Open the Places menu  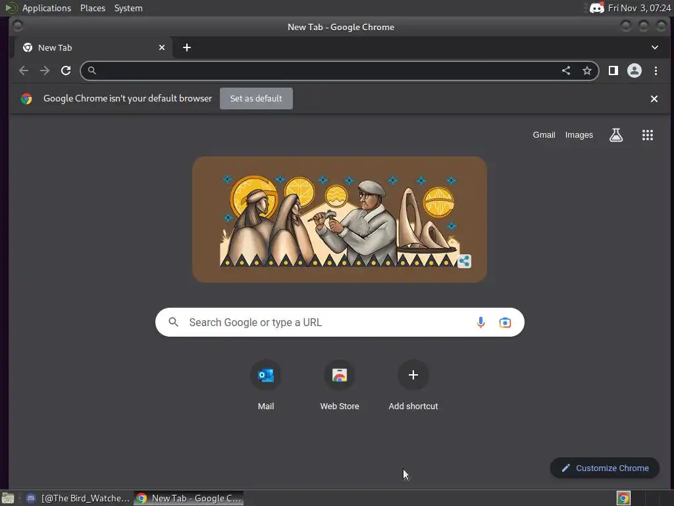93,8
